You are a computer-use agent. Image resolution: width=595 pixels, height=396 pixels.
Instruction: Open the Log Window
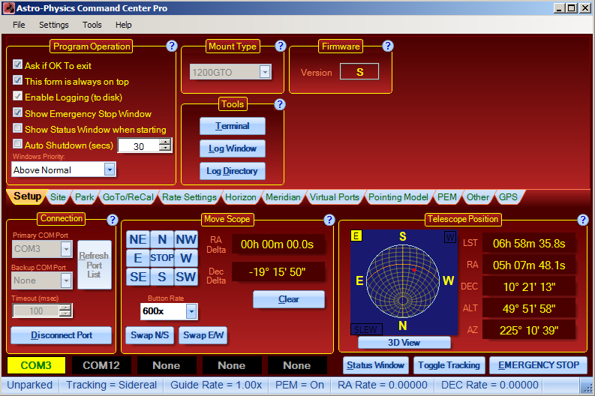click(x=233, y=148)
